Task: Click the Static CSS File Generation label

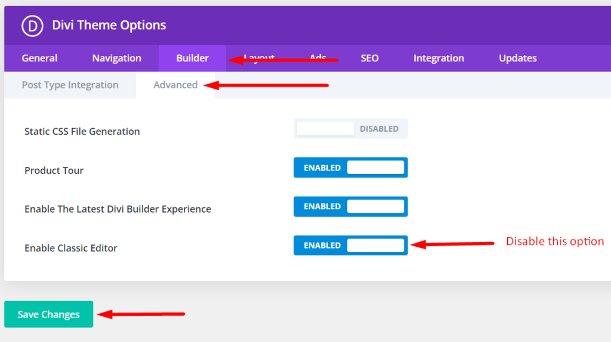Action: (x=82, y=132)
